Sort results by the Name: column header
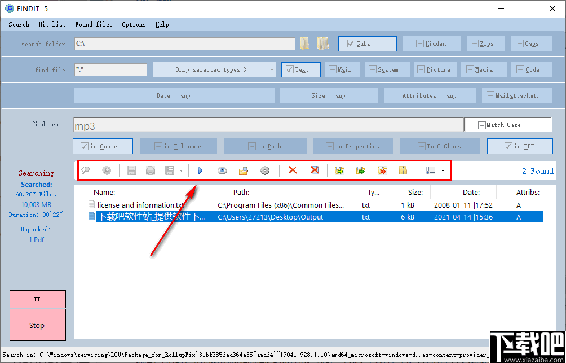The width and height of the screenshot is (566, 363). [104, 193]
